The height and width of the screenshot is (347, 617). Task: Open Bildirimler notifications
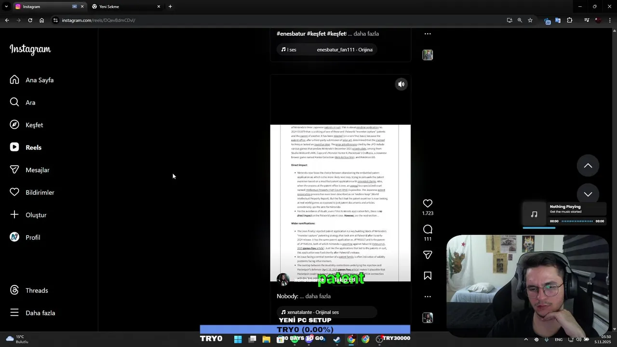click(32, 192)
